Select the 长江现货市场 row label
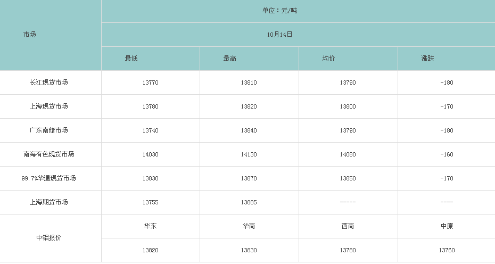The width and height of the screenshot is (495, 264). (48, 82)
